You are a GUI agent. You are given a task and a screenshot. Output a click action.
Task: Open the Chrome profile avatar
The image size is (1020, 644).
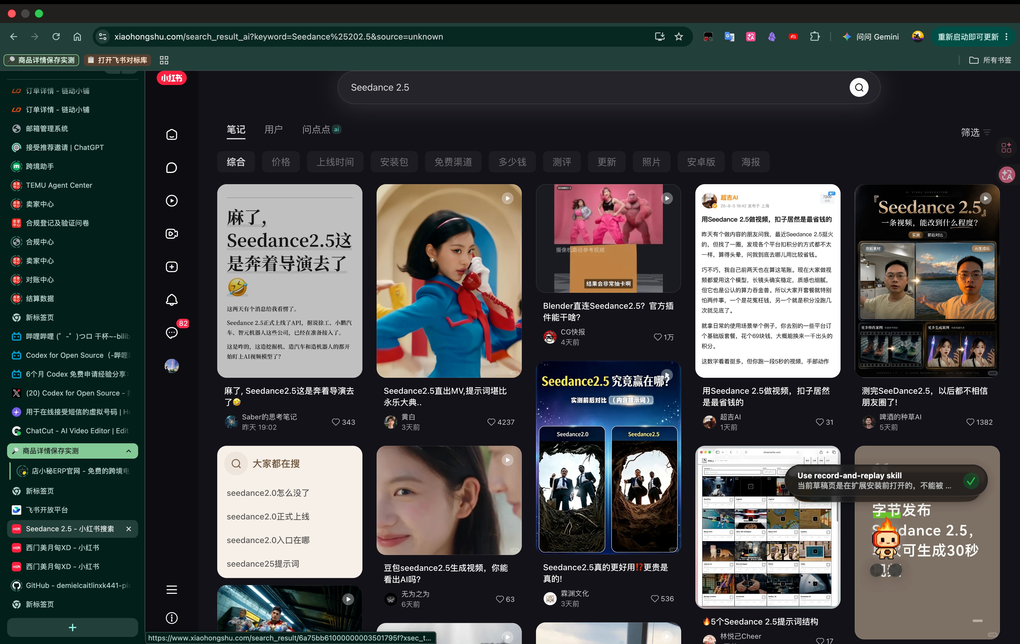(x=918, y=37)
